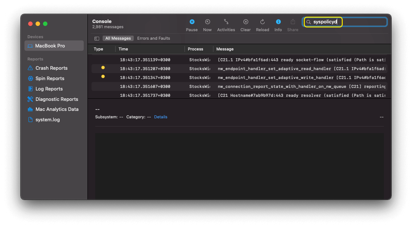Toggle Activities mode in toolbar

(x=226, y=22)
